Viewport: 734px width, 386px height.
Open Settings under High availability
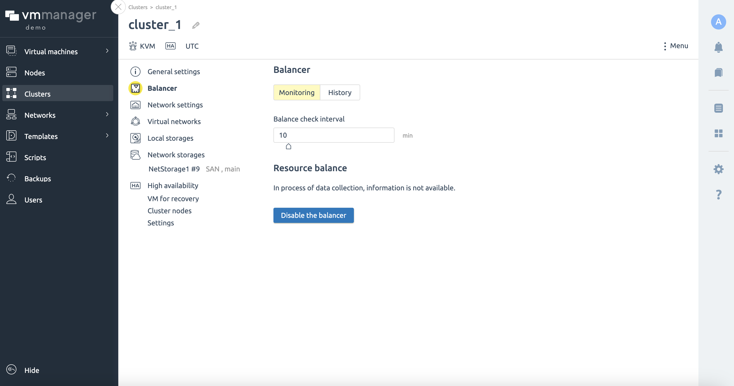click(x=160, y=223)
